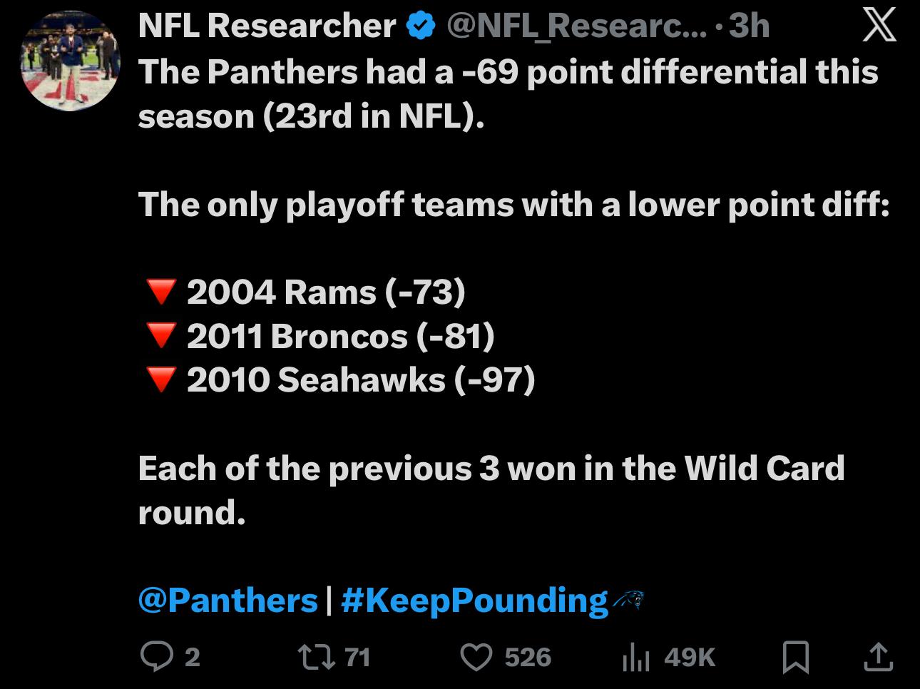This screenshot has height=689, width=920.
Task: Open the #KeepPounding hashtag
Action: pos(474,600)
